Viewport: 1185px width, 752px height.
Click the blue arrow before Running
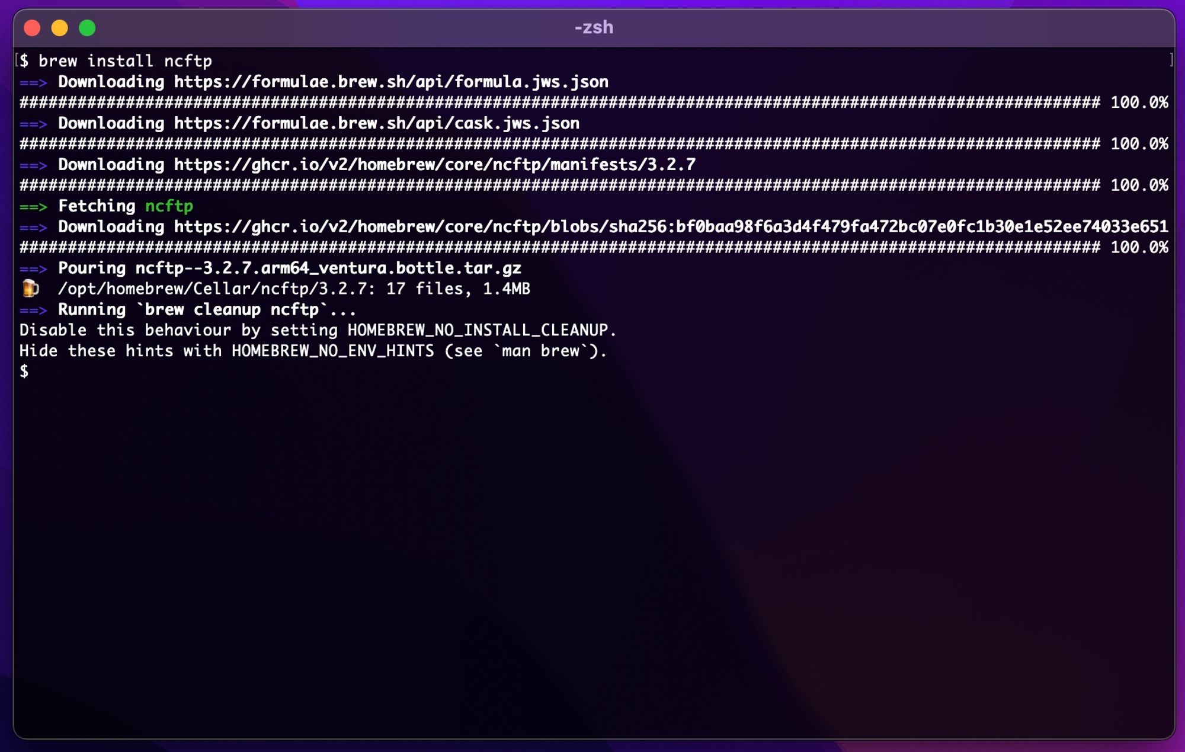33,311
